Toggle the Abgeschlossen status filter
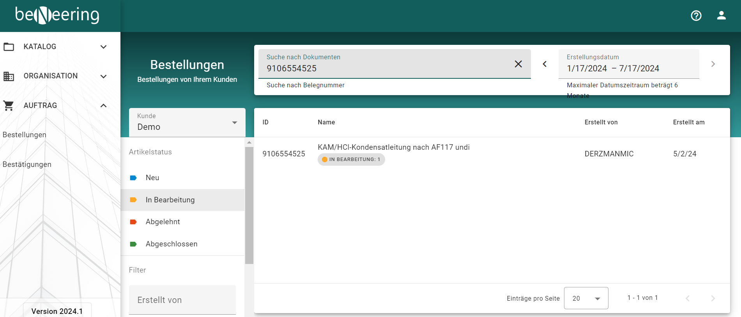This screenshot has width=741, height=317. [171, 244]
